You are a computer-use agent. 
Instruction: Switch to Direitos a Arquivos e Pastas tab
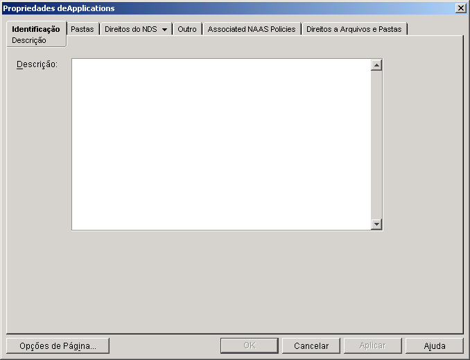point(354,29)
